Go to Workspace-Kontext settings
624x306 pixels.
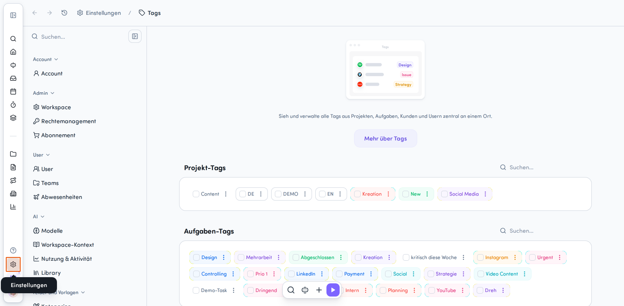(64, 245)
